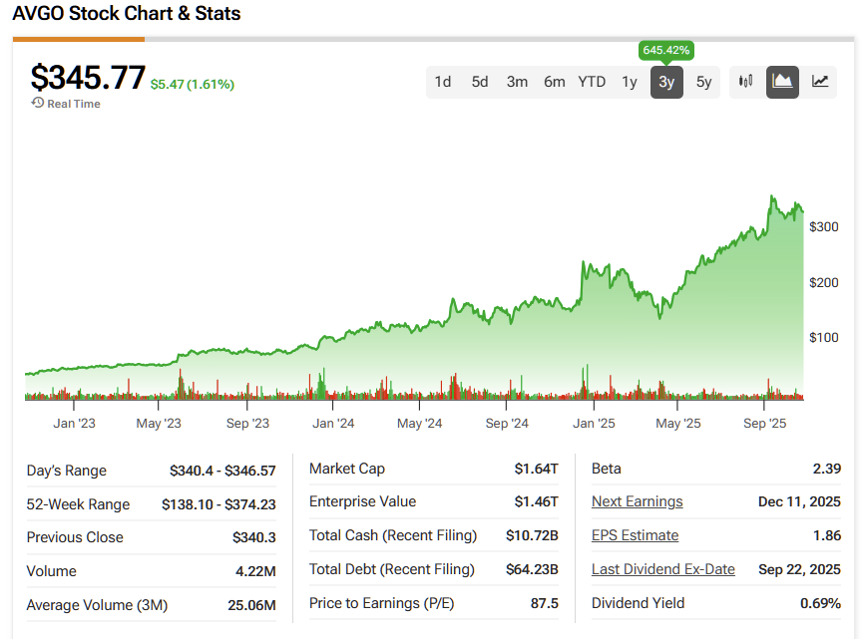Screen dimensions: 865x639
Task: Show the 6m price history
Action: click(554, 82)
